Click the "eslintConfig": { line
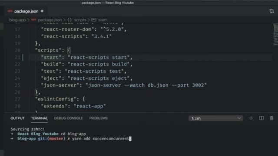Image resolution: width=278 pixels, height=156 pixels. pos(60,99)
